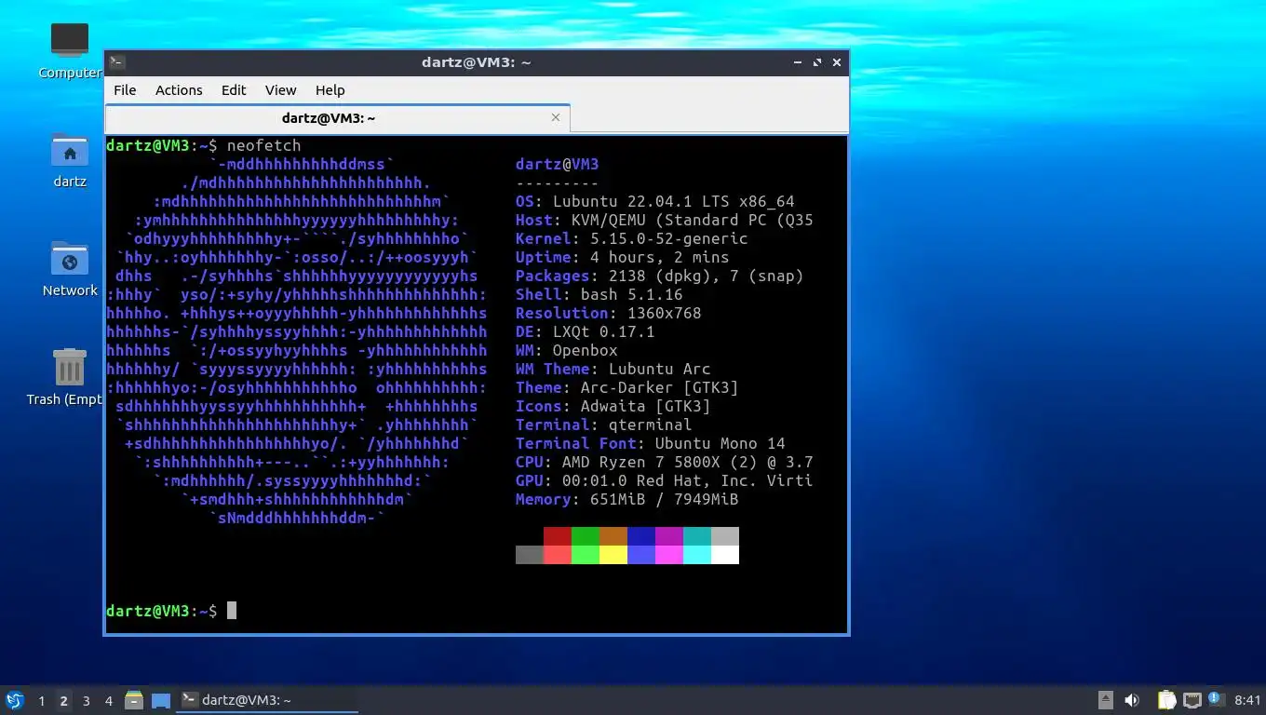Click the 'WM Theme: Lubuntu Arc' line
1266x715 pixels.
(613, 369)
